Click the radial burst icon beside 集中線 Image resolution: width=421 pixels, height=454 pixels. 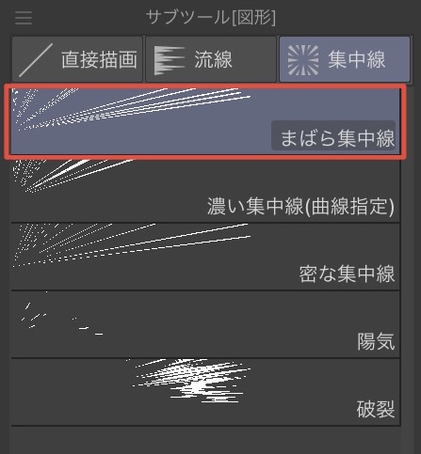click(303, 60)
